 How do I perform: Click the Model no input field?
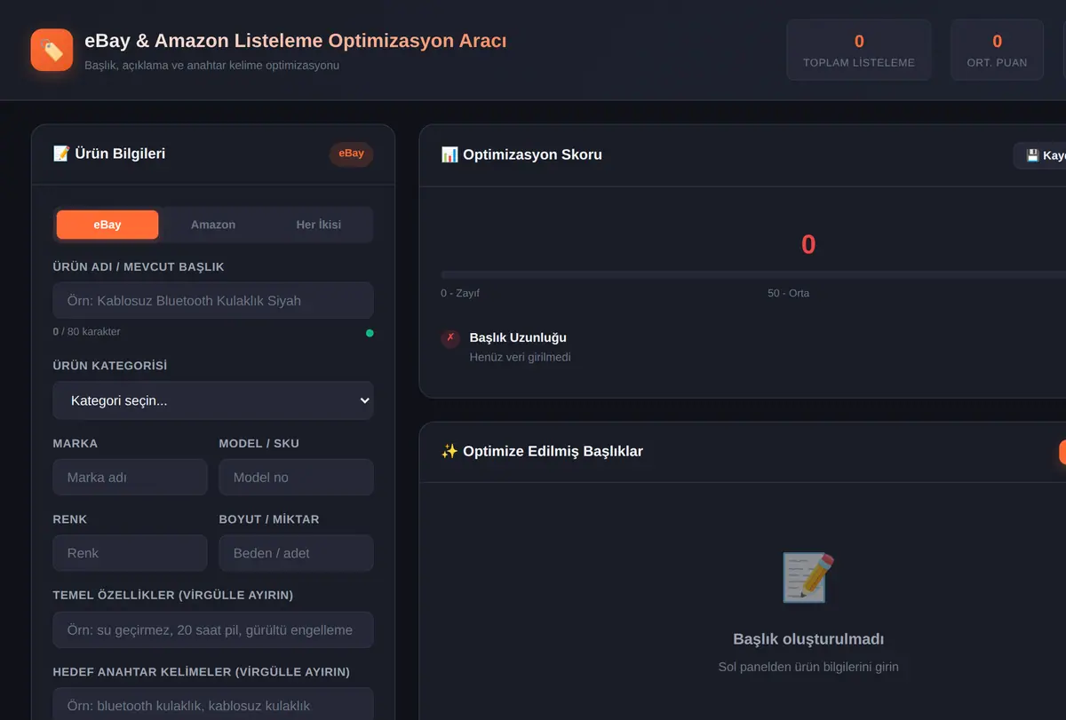(296, 477)
